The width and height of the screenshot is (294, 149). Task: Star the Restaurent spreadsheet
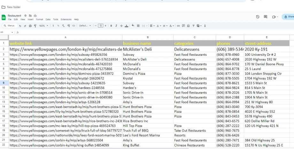point(25,16)
